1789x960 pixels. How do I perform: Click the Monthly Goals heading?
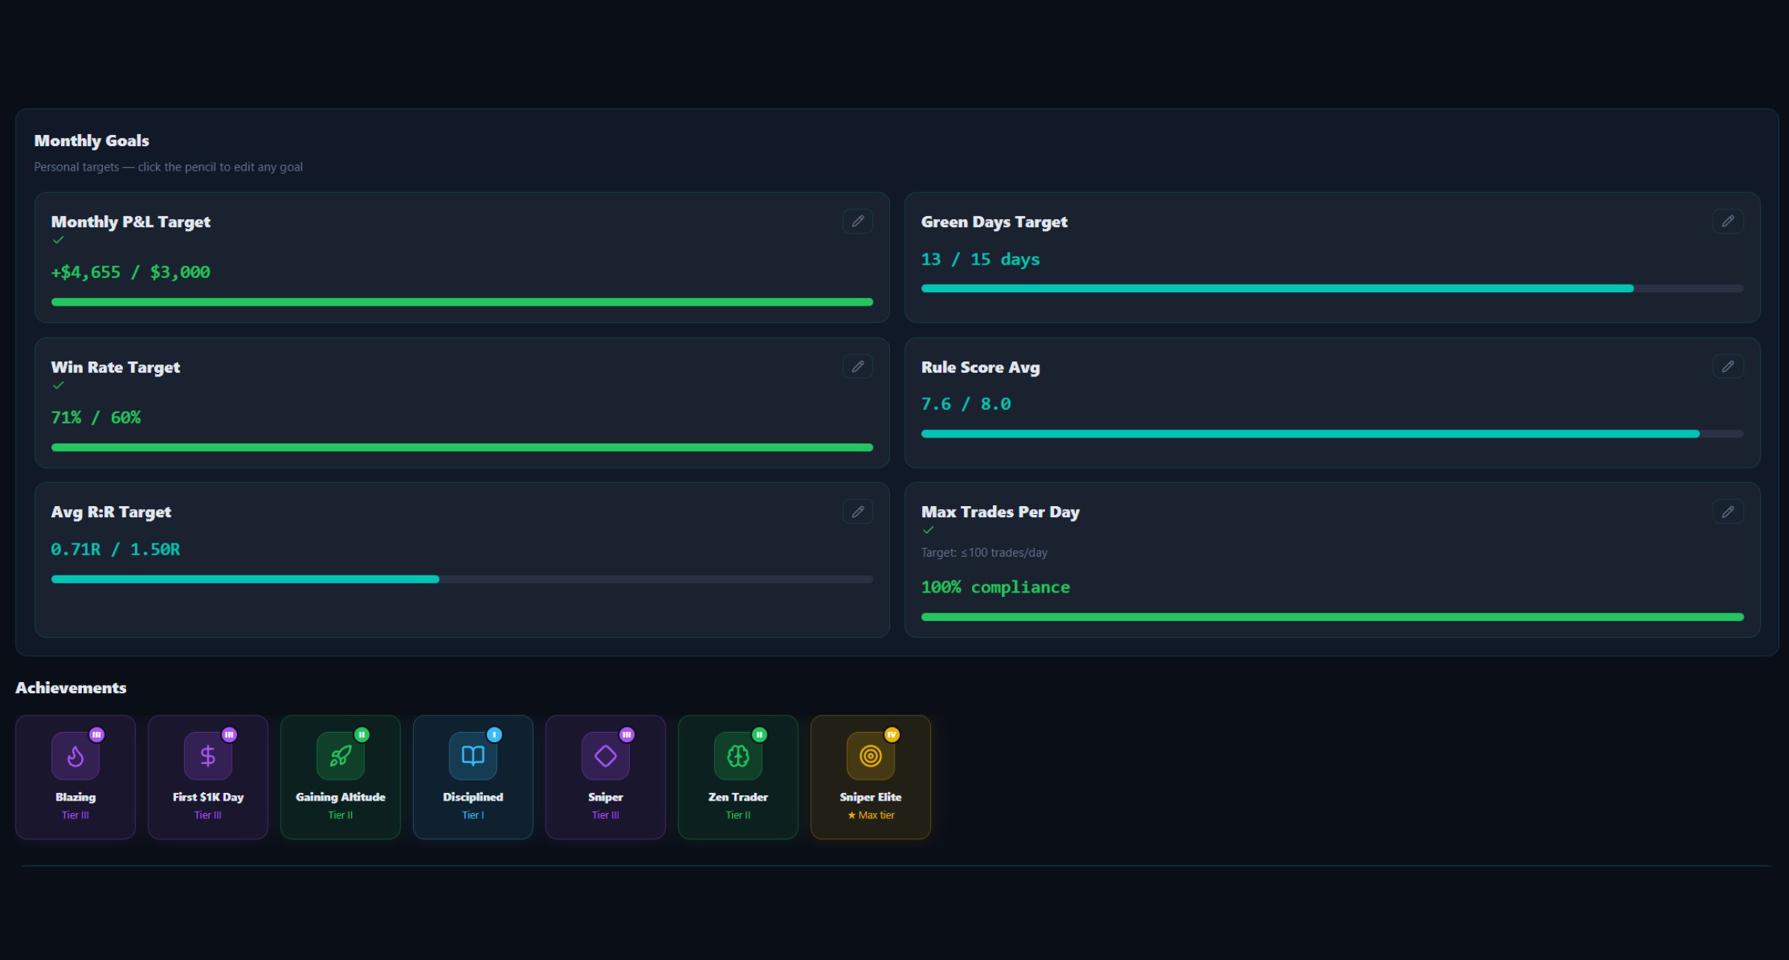(x=92, y=141)
